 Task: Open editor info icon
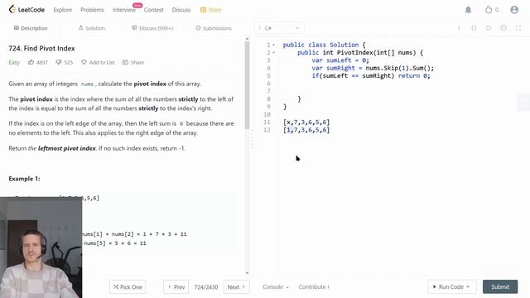click(x=459, y=28)
